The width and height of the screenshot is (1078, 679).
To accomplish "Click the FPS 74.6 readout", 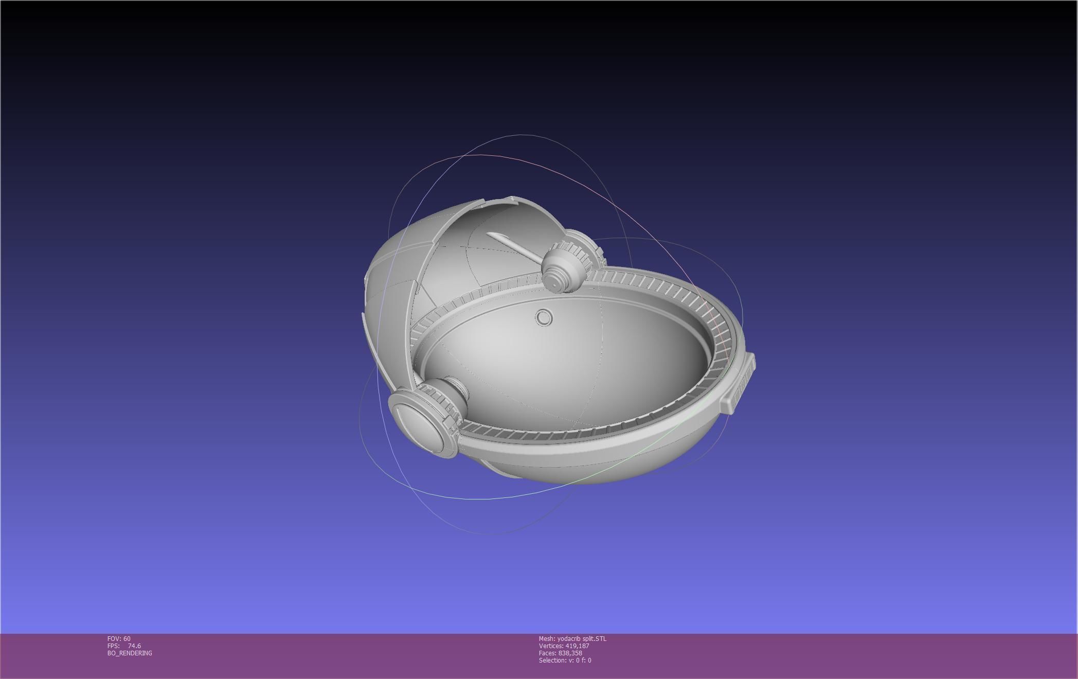I will coord(124,646).
